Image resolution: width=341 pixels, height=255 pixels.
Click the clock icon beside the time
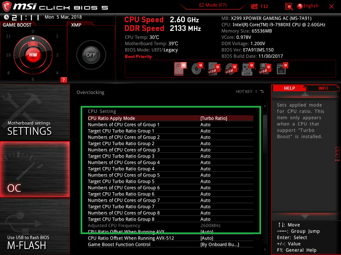(7, 17)
